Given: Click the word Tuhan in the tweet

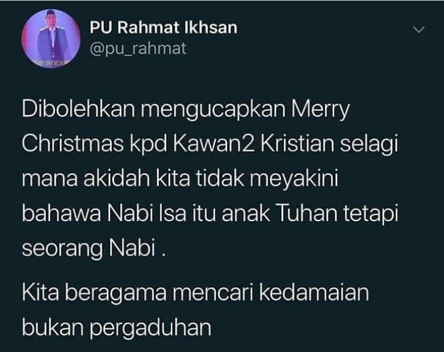Looking at the screenshot, I should pos(306,213).
